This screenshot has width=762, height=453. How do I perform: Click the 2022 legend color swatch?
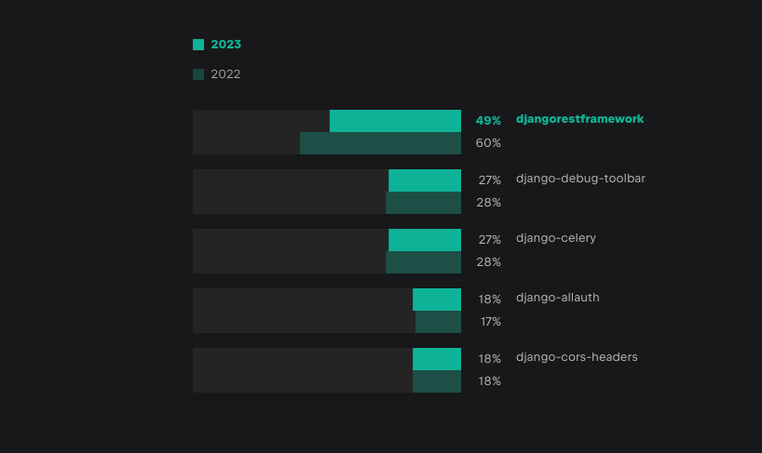pyautogui.click(x=198, y=74)
